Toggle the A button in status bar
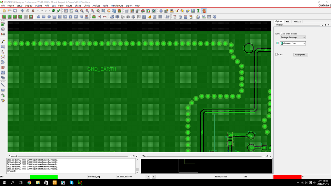Screen dimensions: 331x186 click(153, 176)
